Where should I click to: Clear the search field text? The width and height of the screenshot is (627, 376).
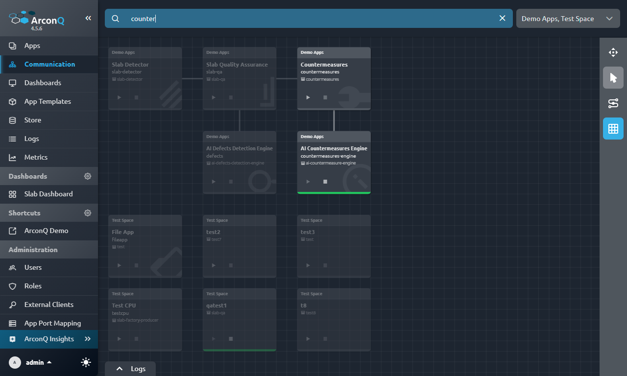(502, 18)
